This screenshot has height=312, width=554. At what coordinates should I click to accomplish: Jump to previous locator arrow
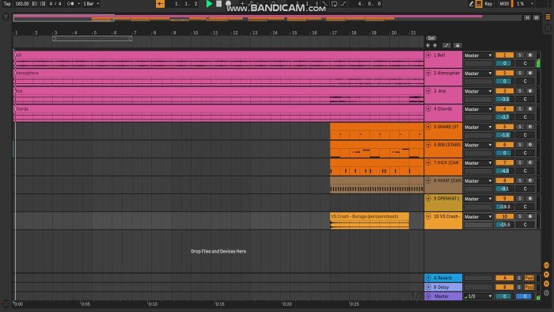(428, 46)
